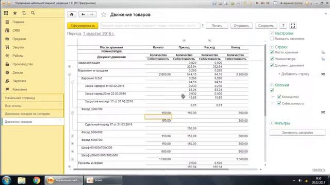330x185 pixels.
Task: Expand the Администрация row group
Action: [x=70, y=67]
